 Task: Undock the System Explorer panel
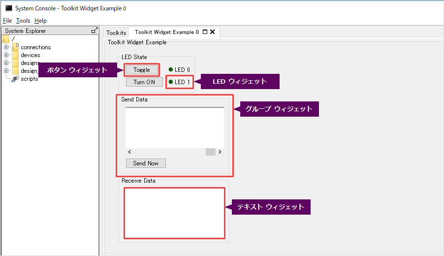coord(94,31)
